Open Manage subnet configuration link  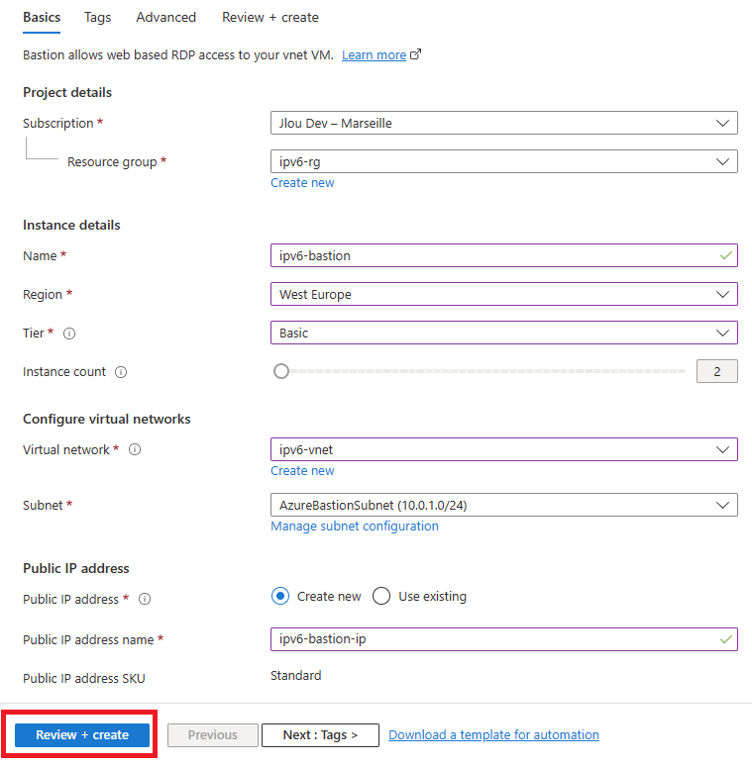355,527
